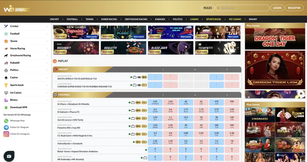Screen dimensions: 307x162
Task: Click G badge for El Dakiyeh v Pharco FC
Action: coord(144,110)
